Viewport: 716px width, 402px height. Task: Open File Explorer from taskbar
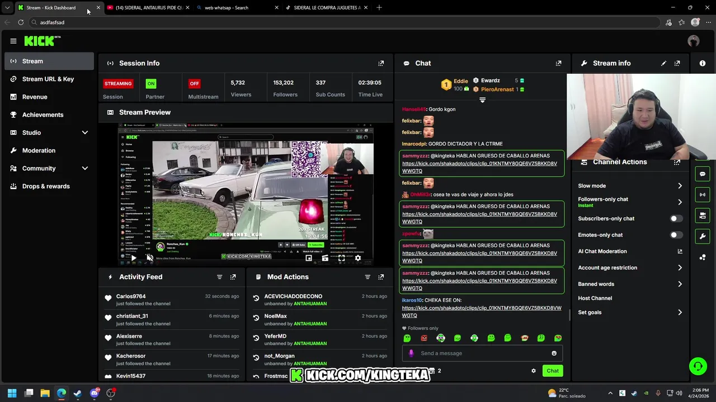point(45,393)
